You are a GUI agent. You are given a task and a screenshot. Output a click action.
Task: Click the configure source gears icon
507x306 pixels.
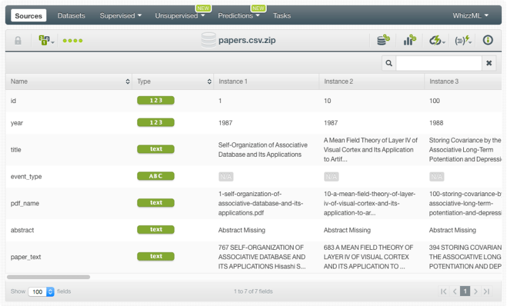383,41
